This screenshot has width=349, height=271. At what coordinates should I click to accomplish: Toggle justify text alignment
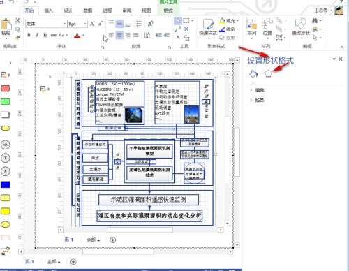pyautogui.click(x=136, y=35)
